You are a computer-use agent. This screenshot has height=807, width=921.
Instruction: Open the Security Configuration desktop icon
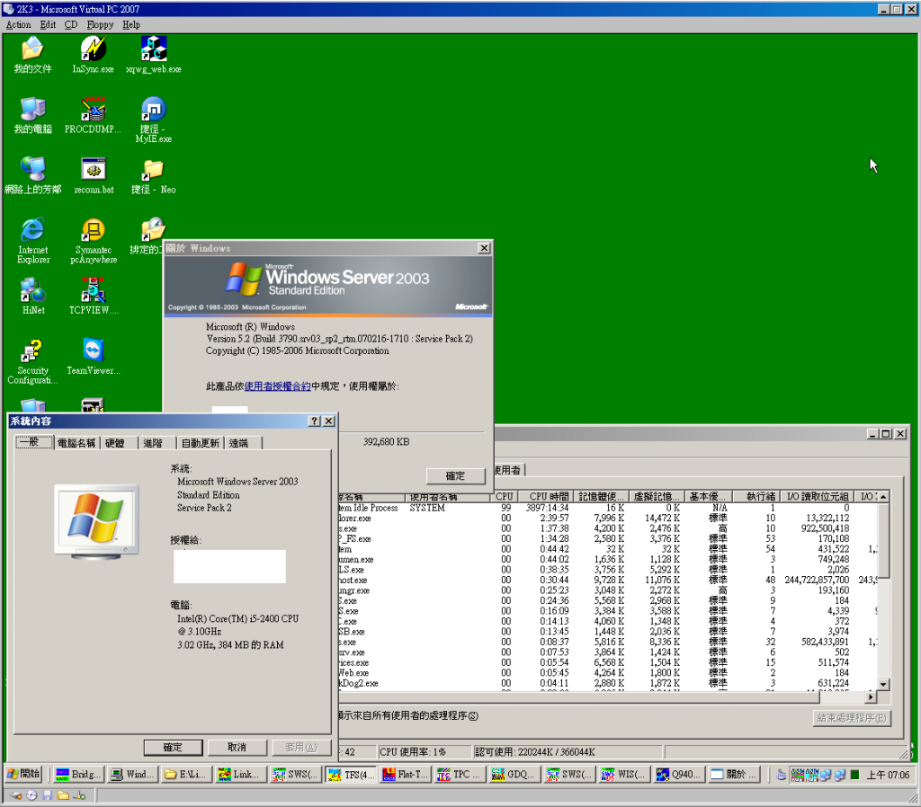click(32, 361)
